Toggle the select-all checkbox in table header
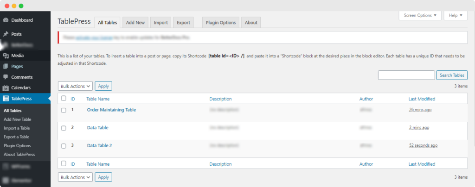The height and width of the screenshot is (187, 475). (x=64, y=99)
